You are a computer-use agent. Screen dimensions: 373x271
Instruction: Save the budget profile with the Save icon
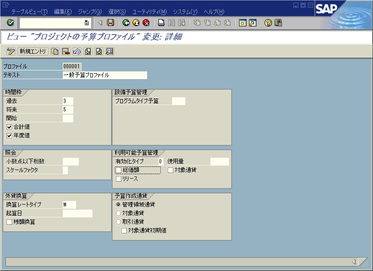point(110,22)
